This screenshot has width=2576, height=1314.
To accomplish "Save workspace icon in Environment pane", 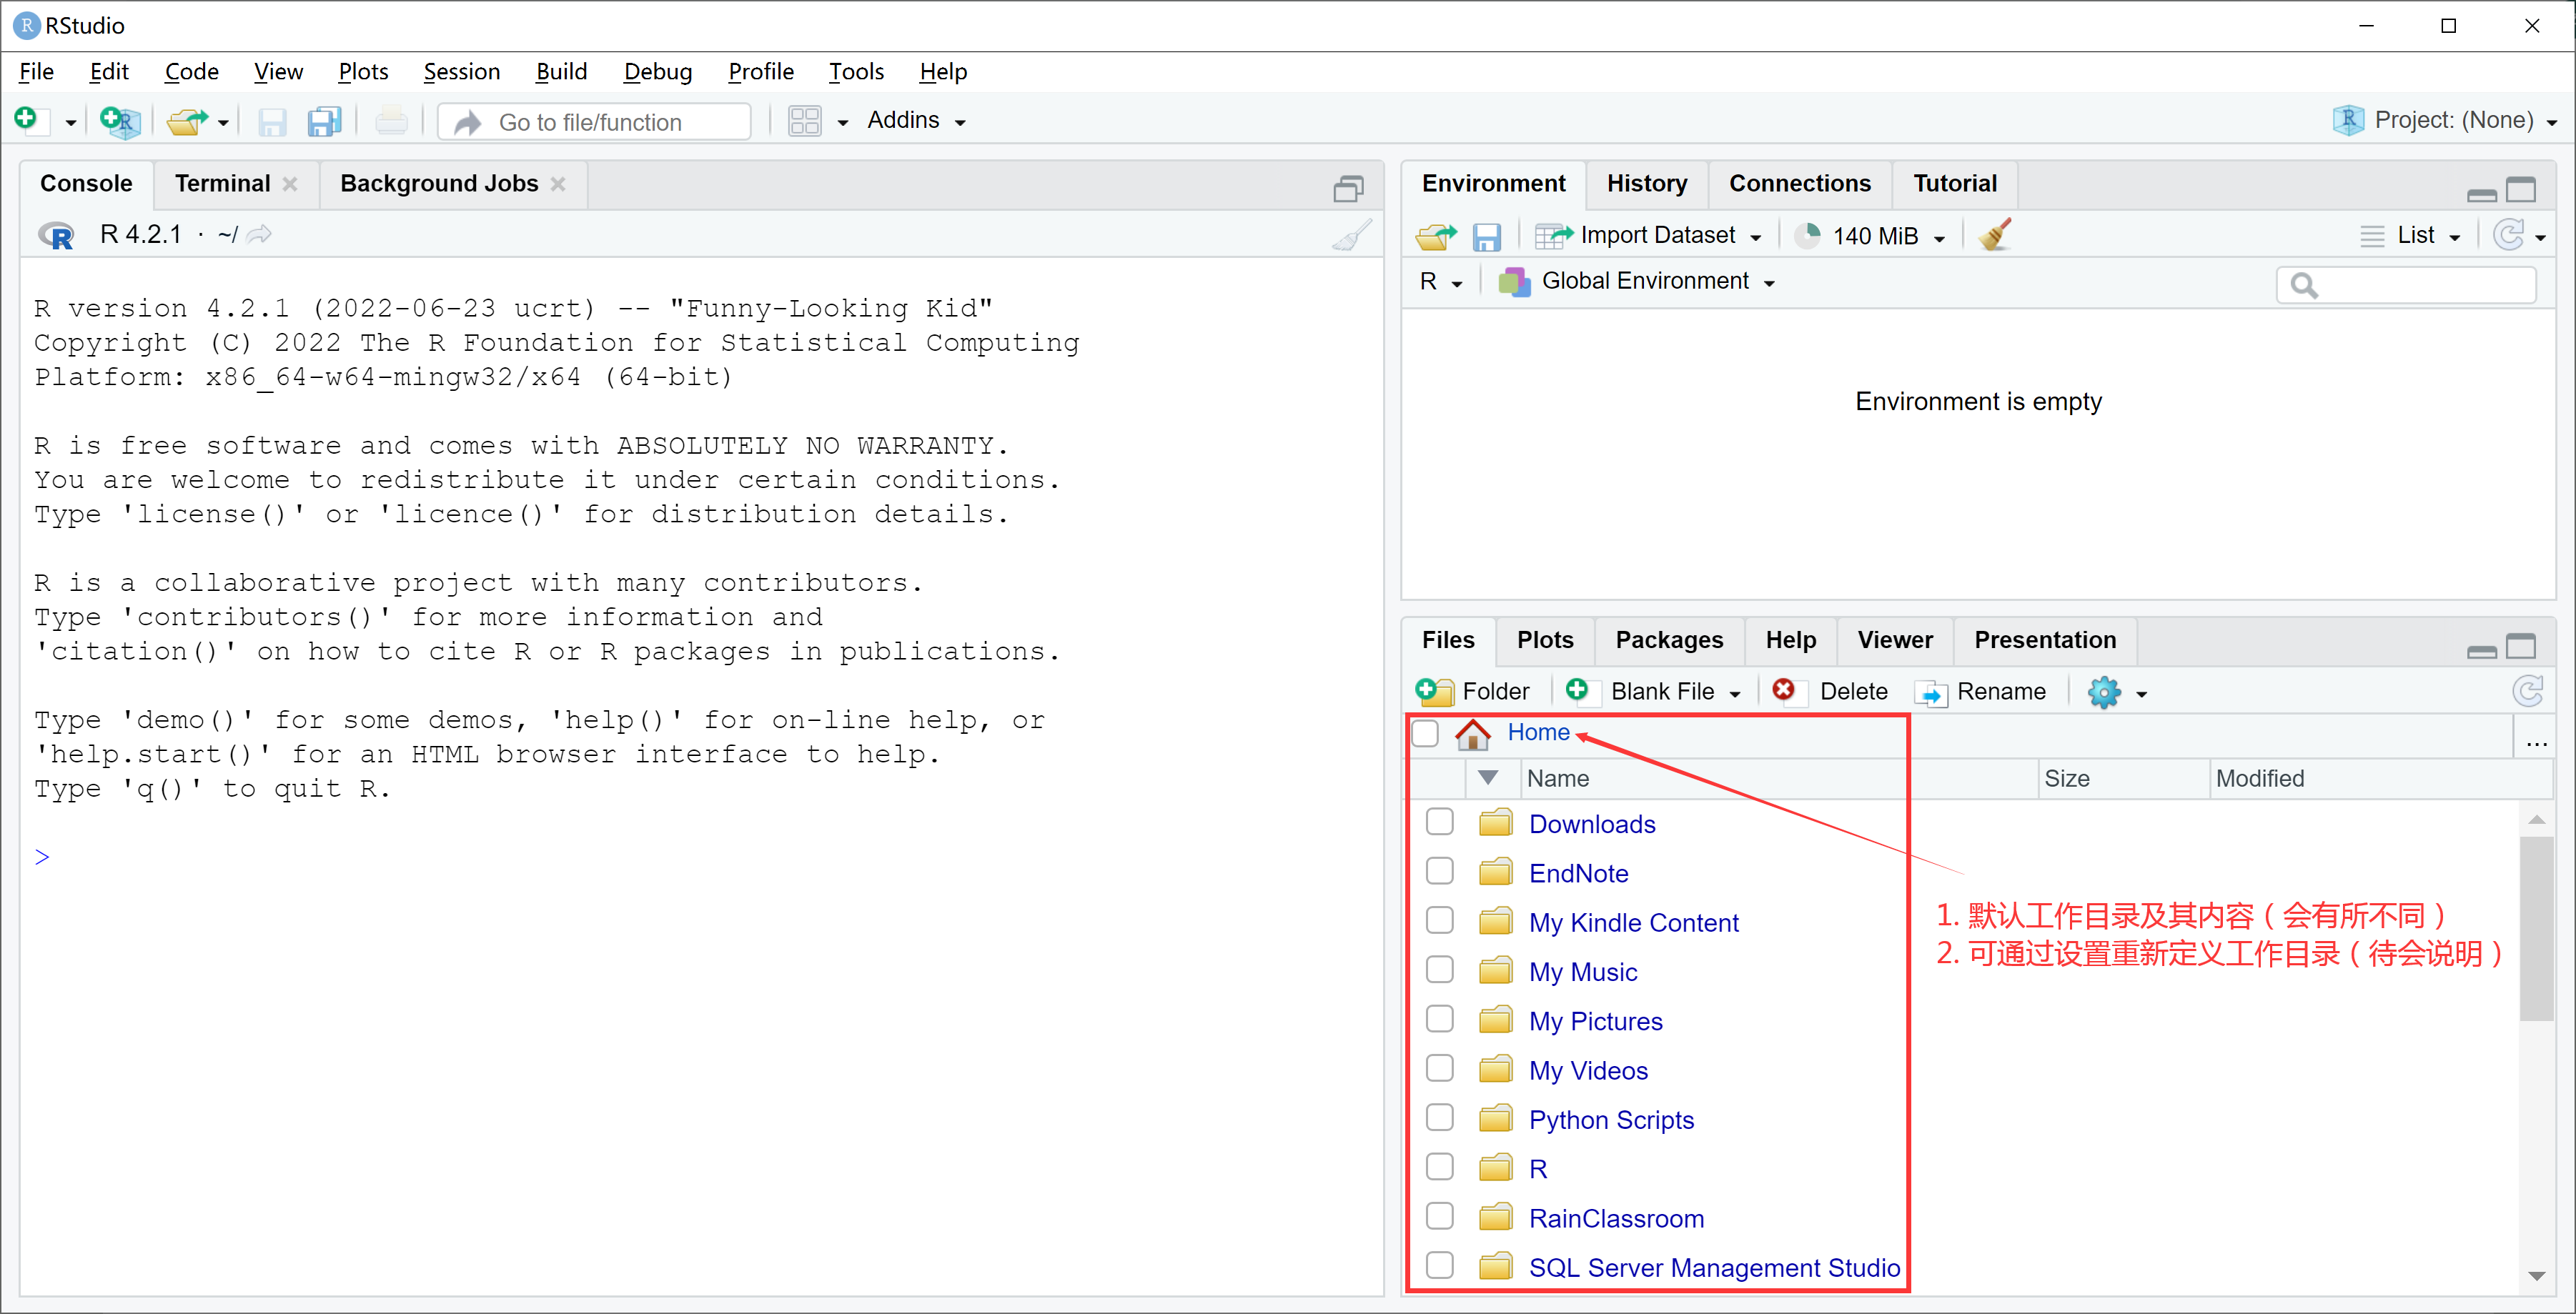I will point(1486,236).
